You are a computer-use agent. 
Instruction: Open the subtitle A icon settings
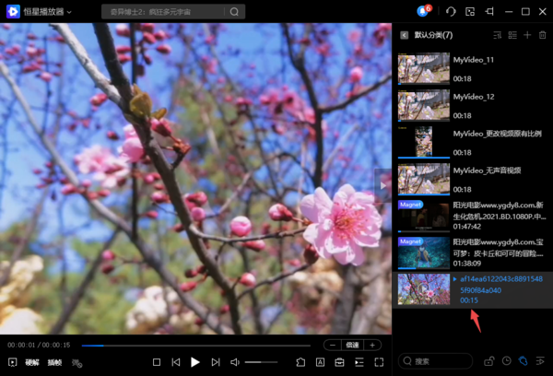tap(320, 362)
